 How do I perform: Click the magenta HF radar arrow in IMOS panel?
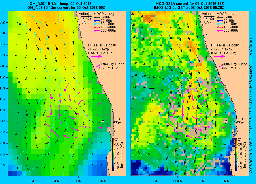pos(219,56)
